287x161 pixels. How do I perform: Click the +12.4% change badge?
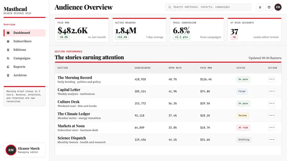point(122,37)
